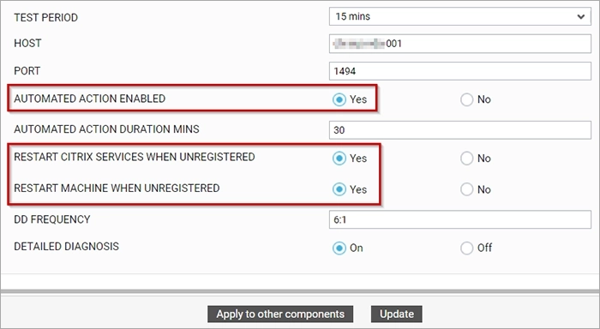Screen dimensions: 600x329
Task: Click the Update button
Action: pyautogui.click(x=397, y=314)
